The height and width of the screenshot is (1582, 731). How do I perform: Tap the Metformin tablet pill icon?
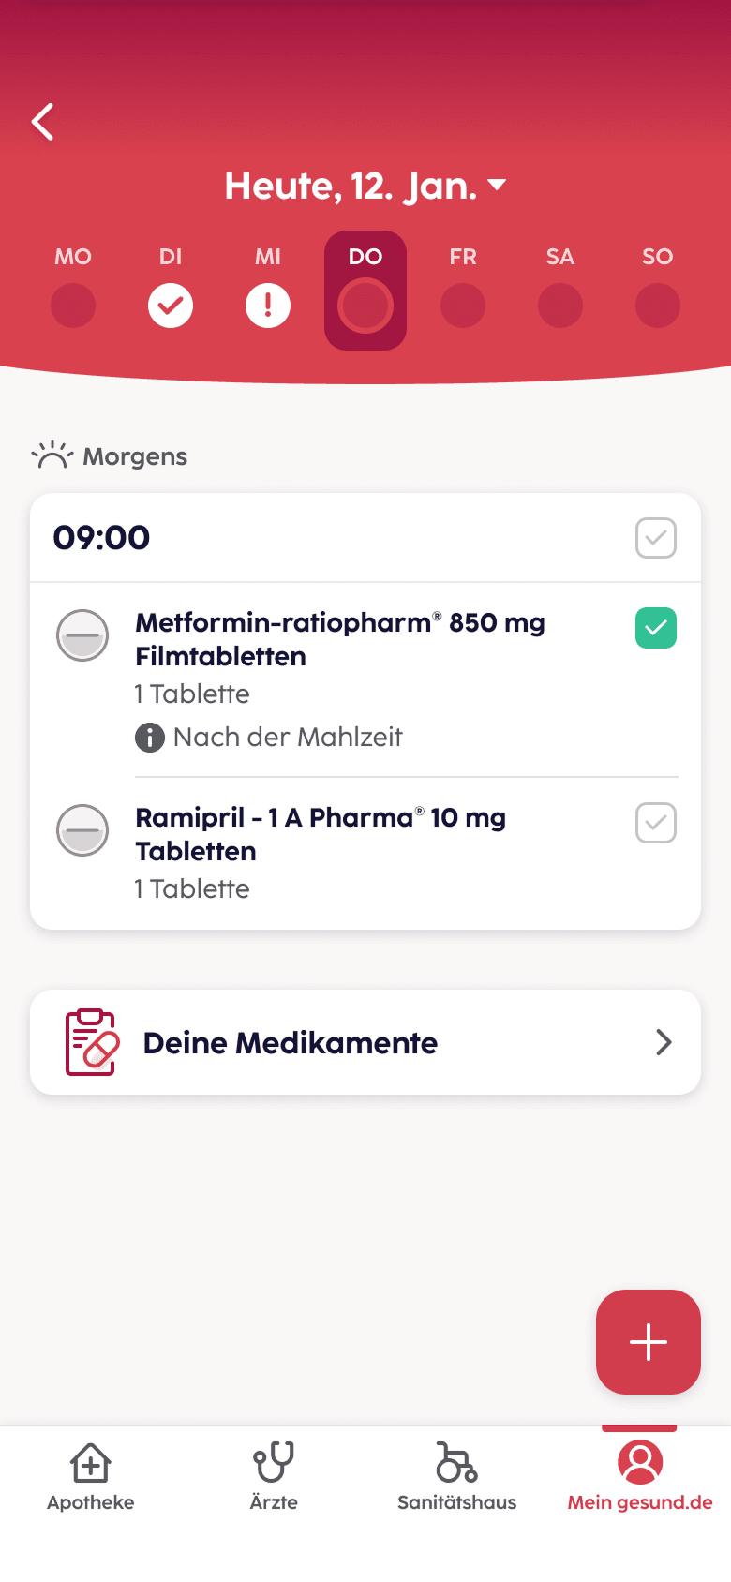coord(82,635)
